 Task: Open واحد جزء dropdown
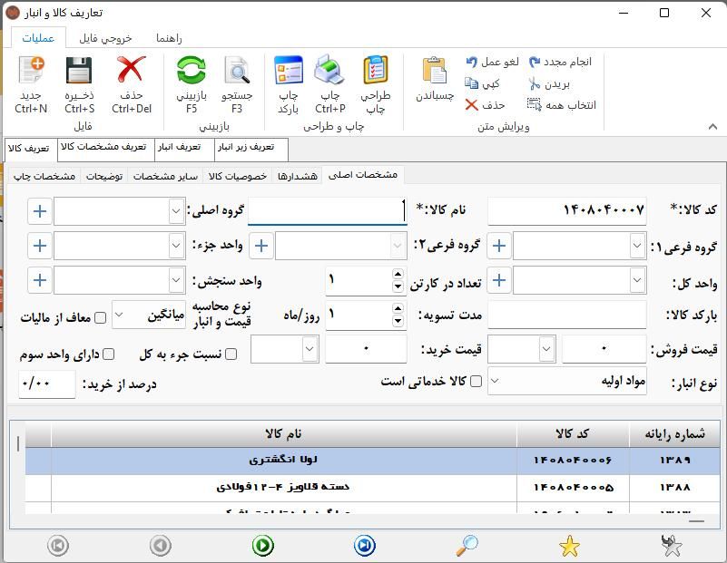pyautogui.click(x=176, y=246)
